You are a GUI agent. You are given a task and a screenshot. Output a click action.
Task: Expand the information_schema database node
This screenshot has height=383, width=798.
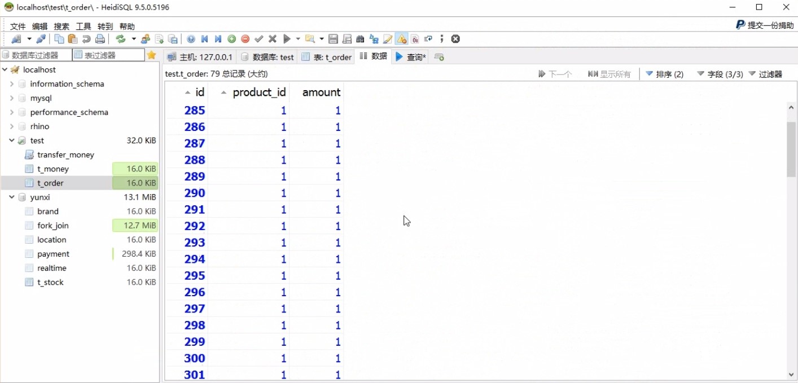click(12, 84)
